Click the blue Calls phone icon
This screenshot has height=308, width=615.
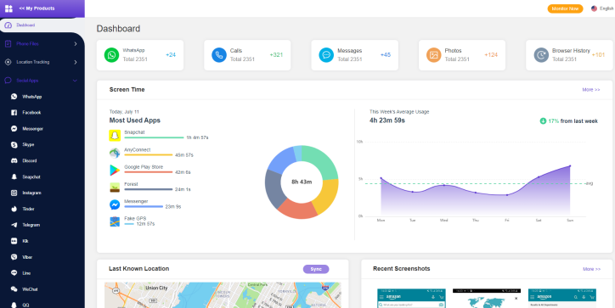(x=219, y=55)
